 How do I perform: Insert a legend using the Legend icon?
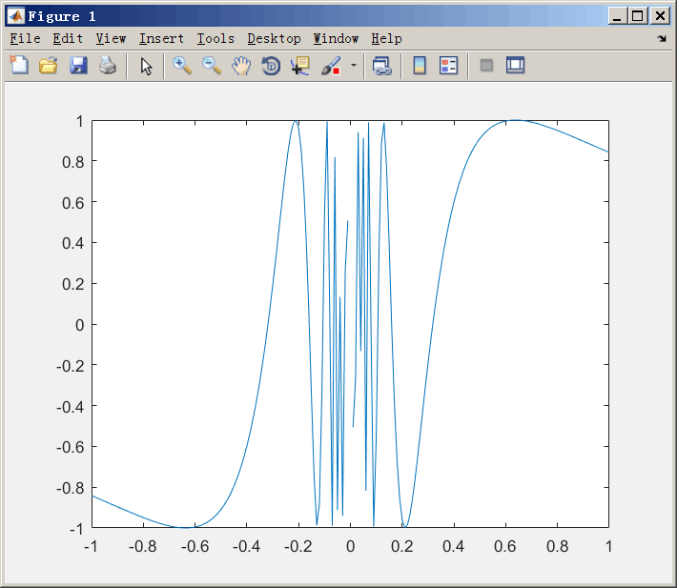(x=448, y=66)
